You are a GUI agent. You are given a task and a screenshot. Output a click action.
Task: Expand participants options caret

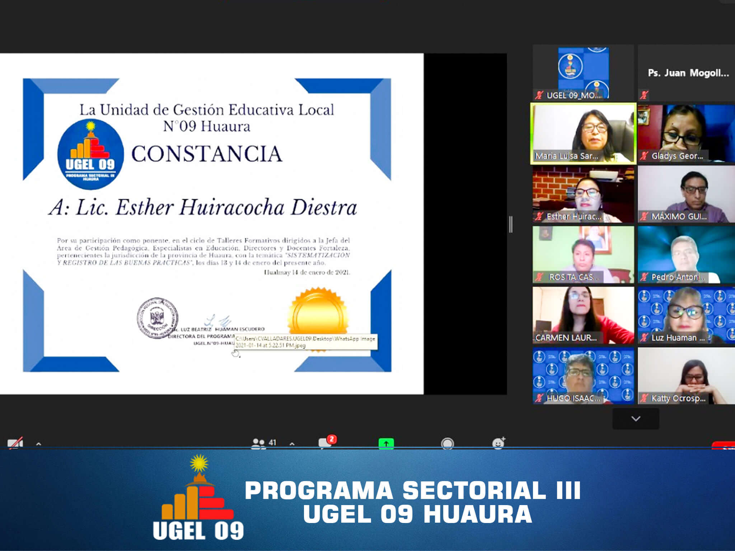click(292, 444)
